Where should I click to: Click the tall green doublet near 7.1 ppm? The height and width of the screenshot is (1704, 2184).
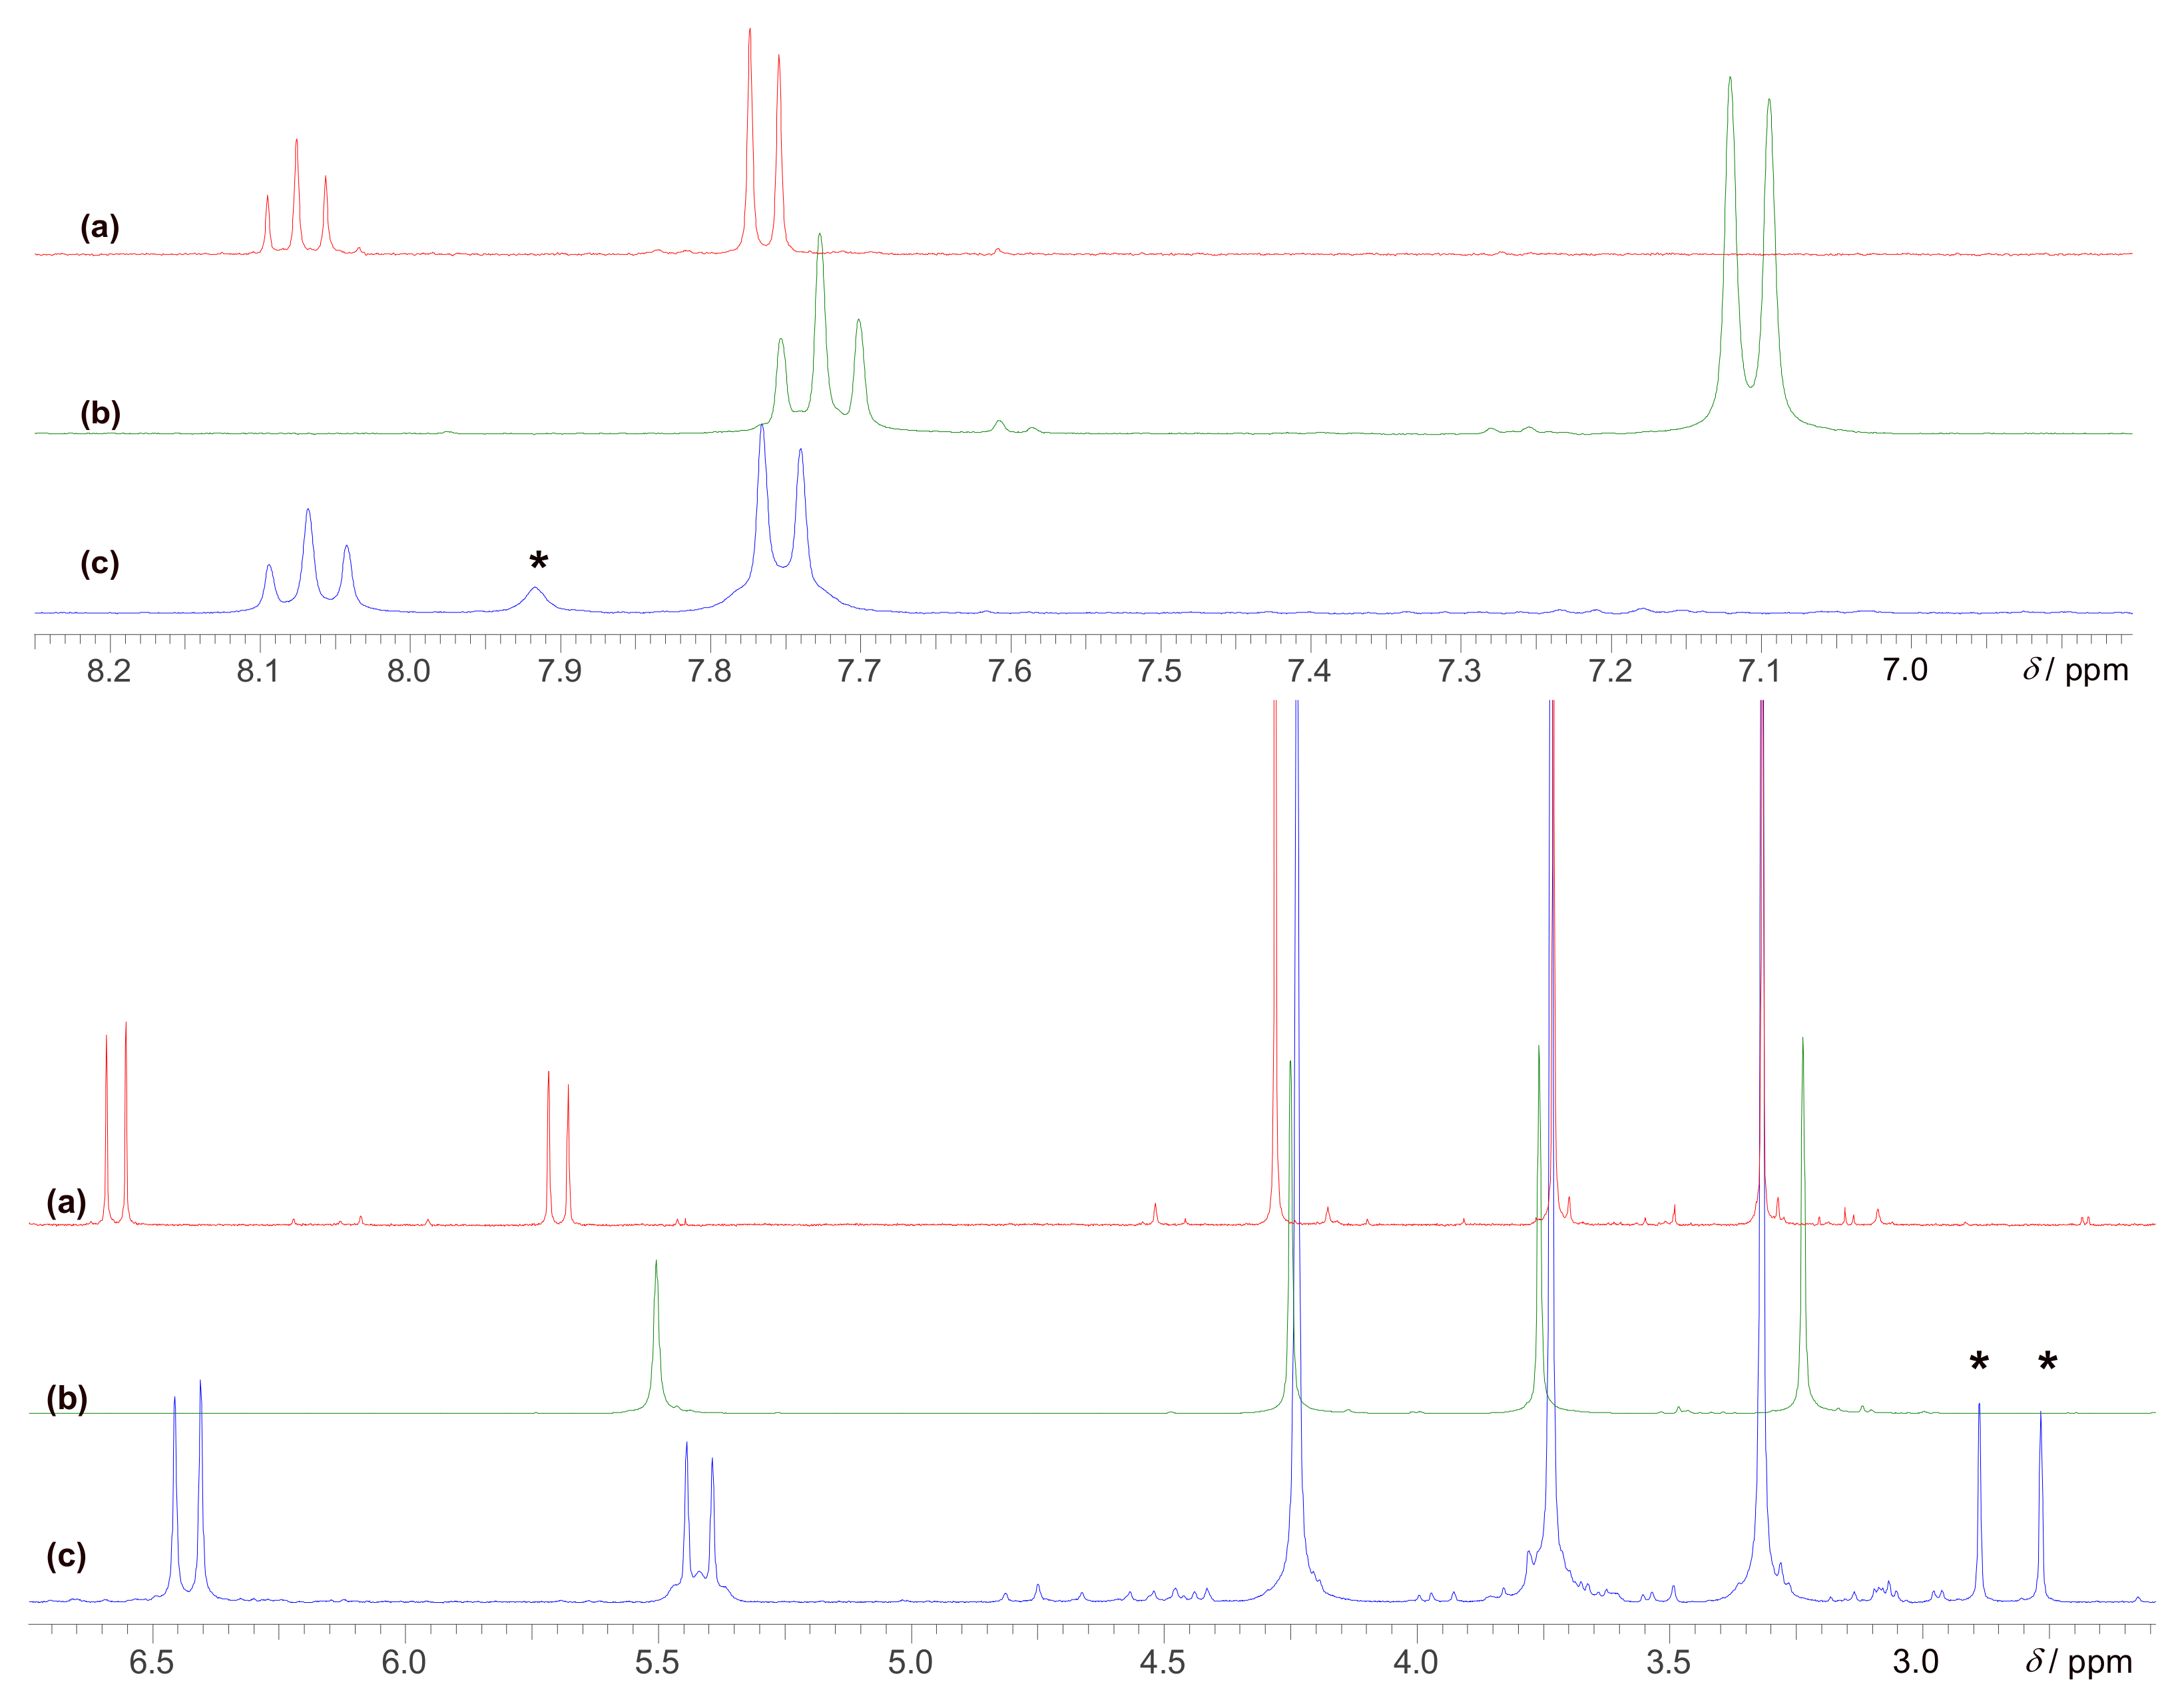[x=1749, y=250]
